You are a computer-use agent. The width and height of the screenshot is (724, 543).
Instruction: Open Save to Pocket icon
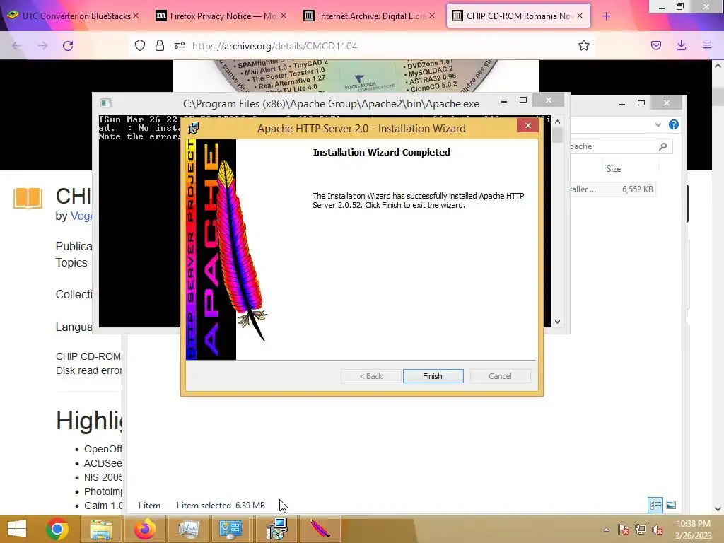(x=655, y=45)
